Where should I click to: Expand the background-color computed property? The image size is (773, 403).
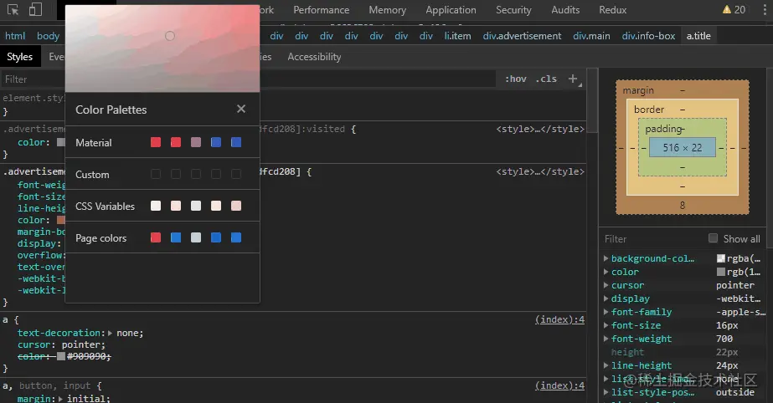pyautogui.click(x=606, y=258)
